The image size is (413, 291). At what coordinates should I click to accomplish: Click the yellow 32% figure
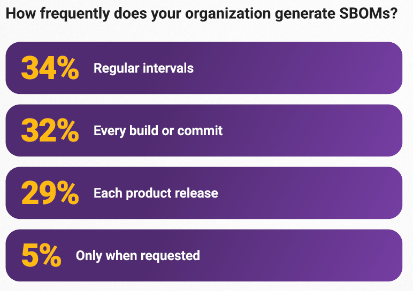click(50, 131)
